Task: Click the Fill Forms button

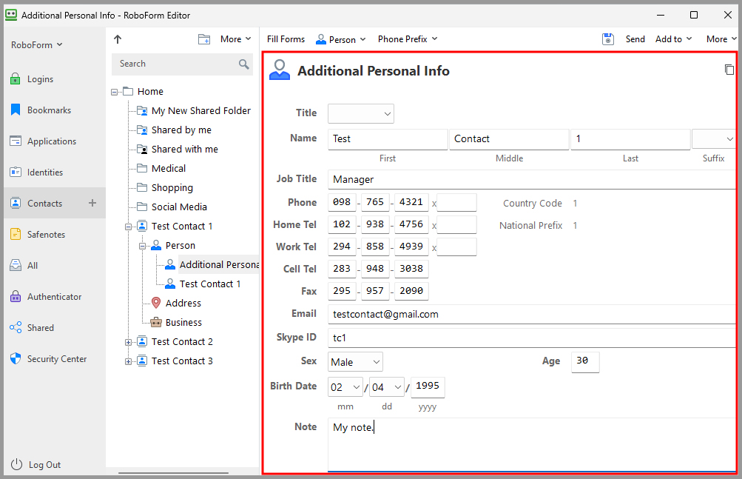Action: point(286,39)
